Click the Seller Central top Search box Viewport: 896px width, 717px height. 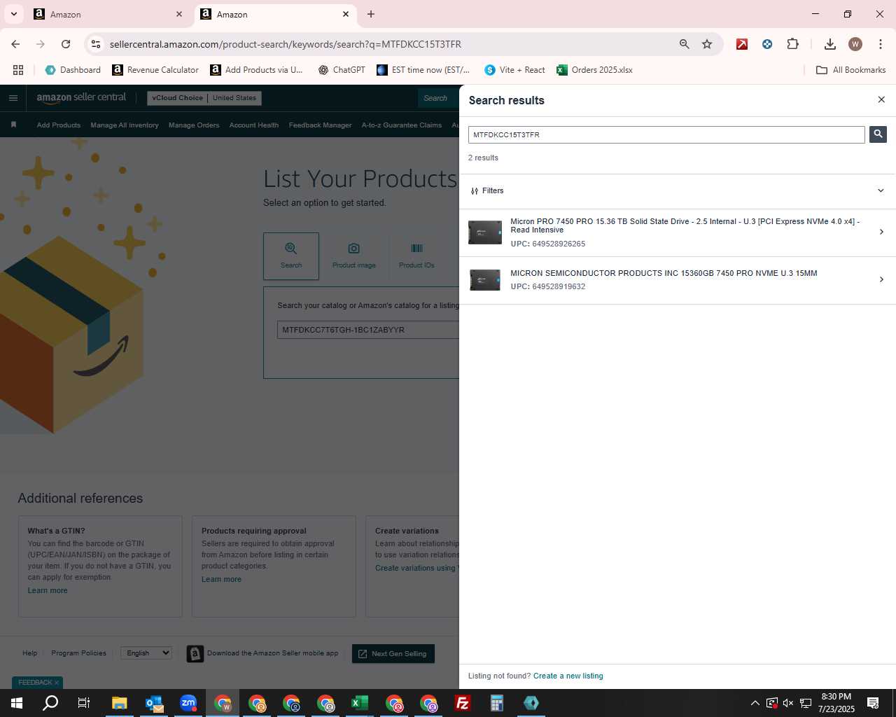pos(438,98)
